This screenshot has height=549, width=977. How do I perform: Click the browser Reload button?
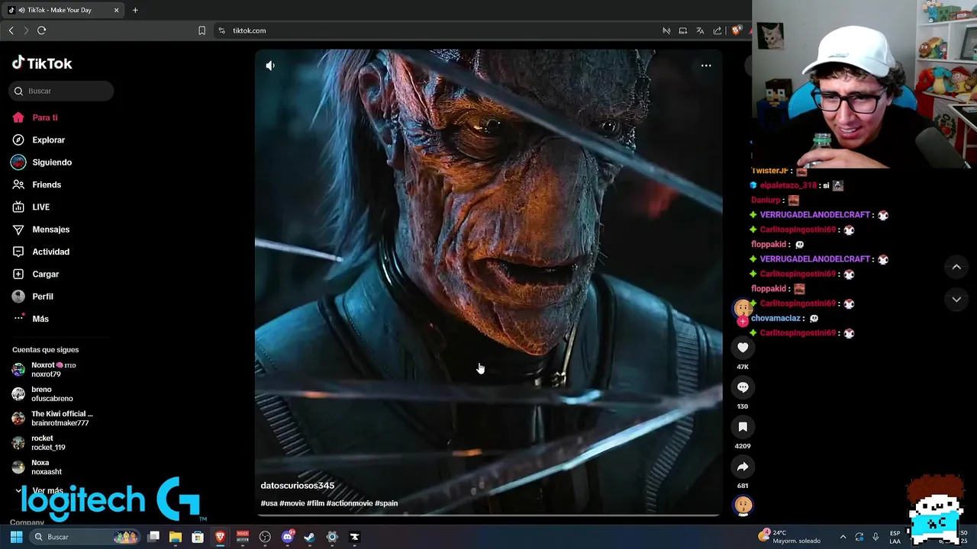(x=41, y=30)
